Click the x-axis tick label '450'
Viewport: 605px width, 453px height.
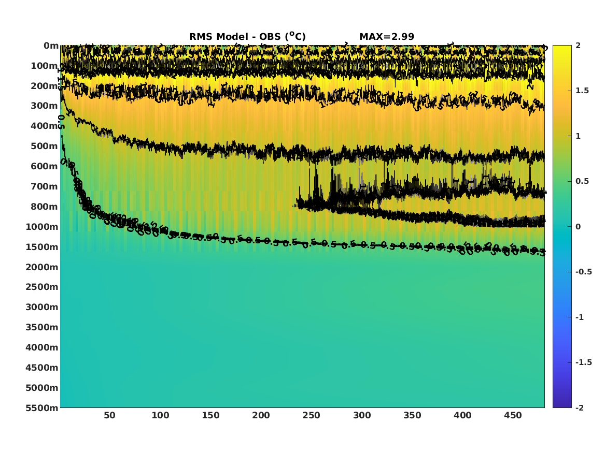tap(513, 415)
